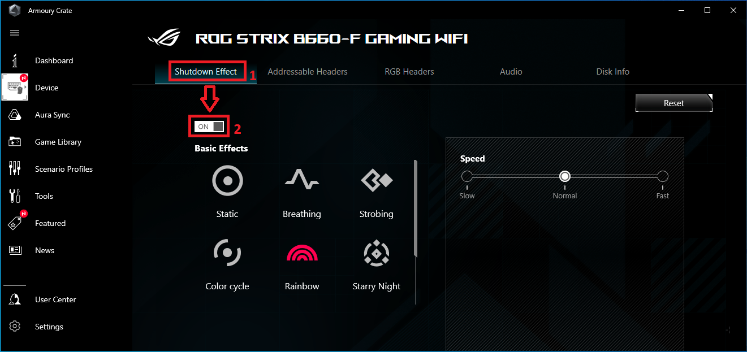Click the Reset button
747x352 pixels.
click(674, 103)
